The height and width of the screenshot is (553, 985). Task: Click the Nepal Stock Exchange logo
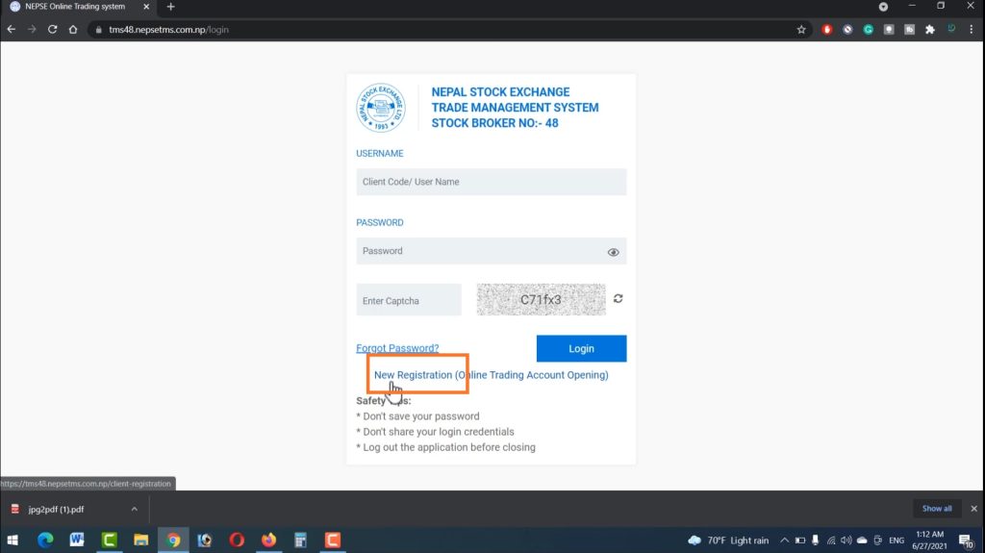point(381,108)
